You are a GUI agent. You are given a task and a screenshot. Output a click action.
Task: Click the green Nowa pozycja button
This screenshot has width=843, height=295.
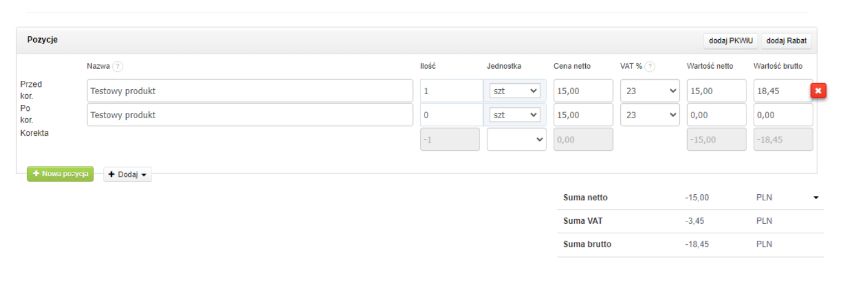(60, 174)
